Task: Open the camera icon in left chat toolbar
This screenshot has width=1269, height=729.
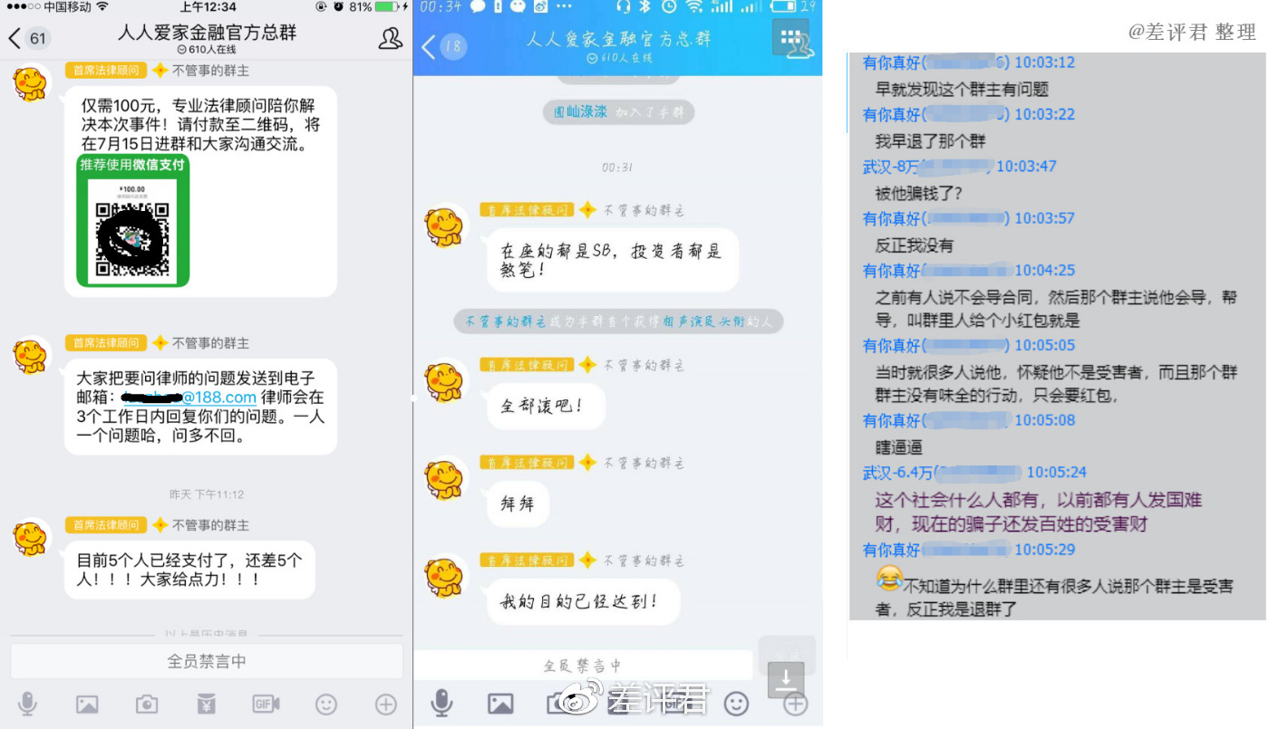Action: pos(147,704)
